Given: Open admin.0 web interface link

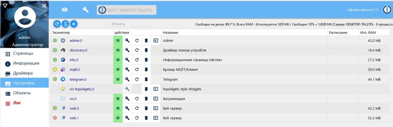Looking at the screenshot, I should pos(156,40).
